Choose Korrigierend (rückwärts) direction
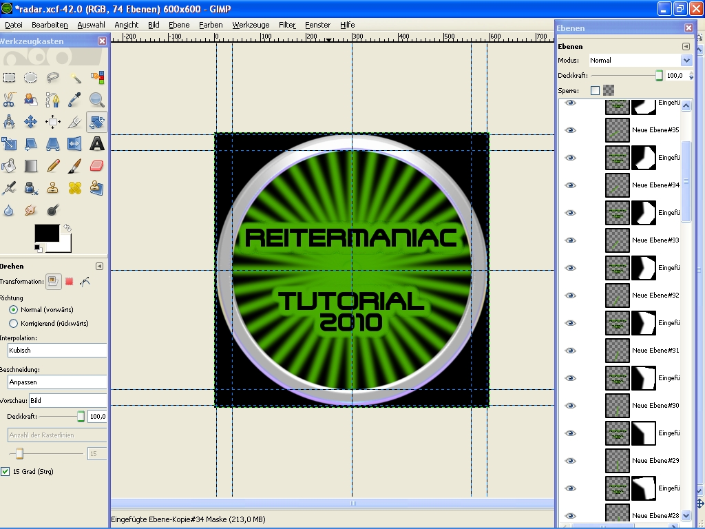Viewport: 705px width, 529px height. tap(14, 324)
